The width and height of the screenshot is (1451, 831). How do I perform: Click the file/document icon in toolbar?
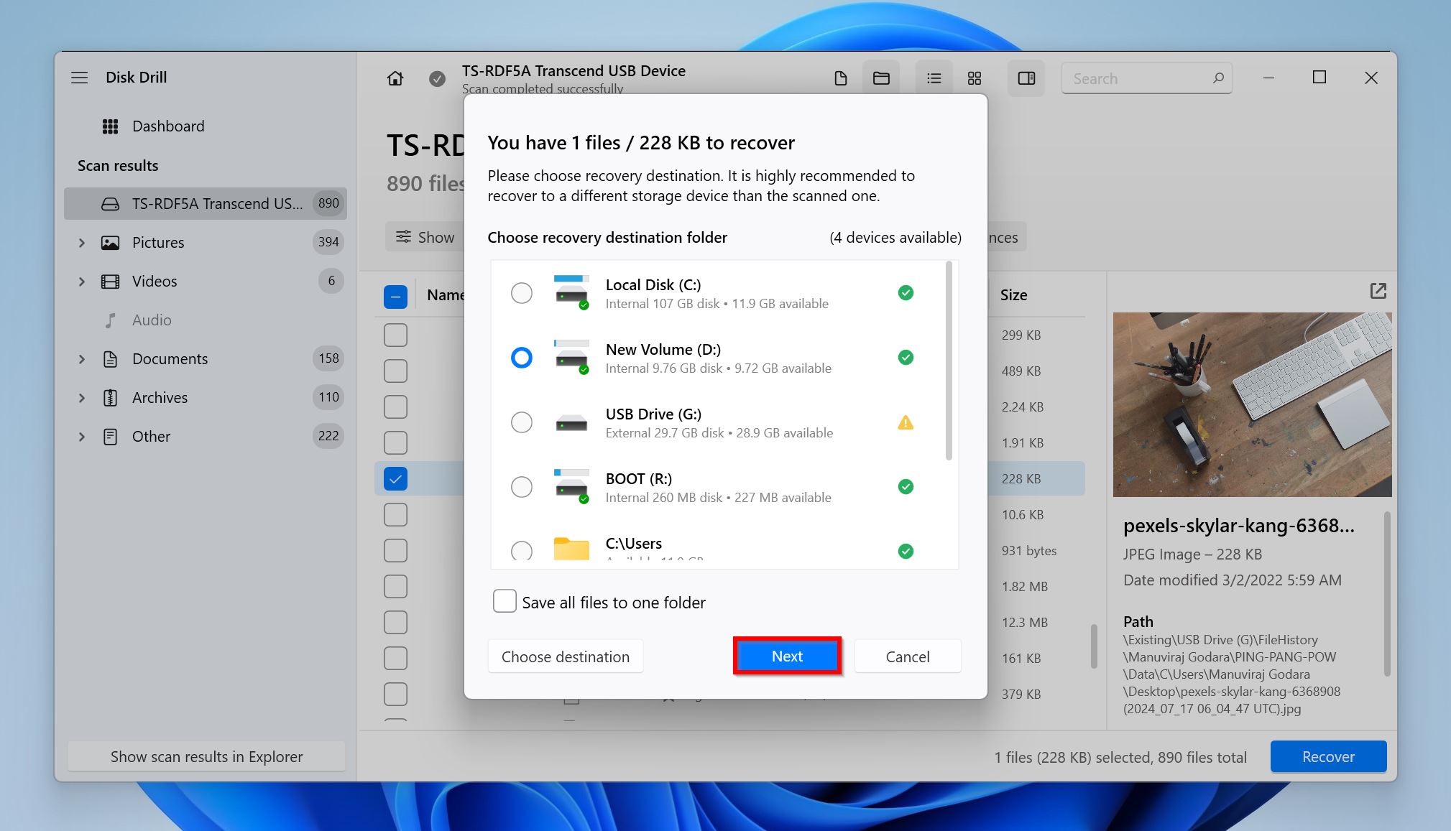tap(842, 79)
